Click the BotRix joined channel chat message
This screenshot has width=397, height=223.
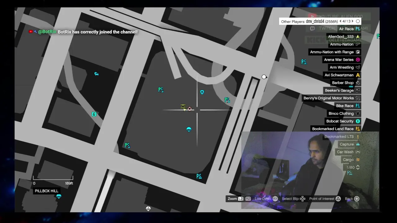[x=83, y=32]
